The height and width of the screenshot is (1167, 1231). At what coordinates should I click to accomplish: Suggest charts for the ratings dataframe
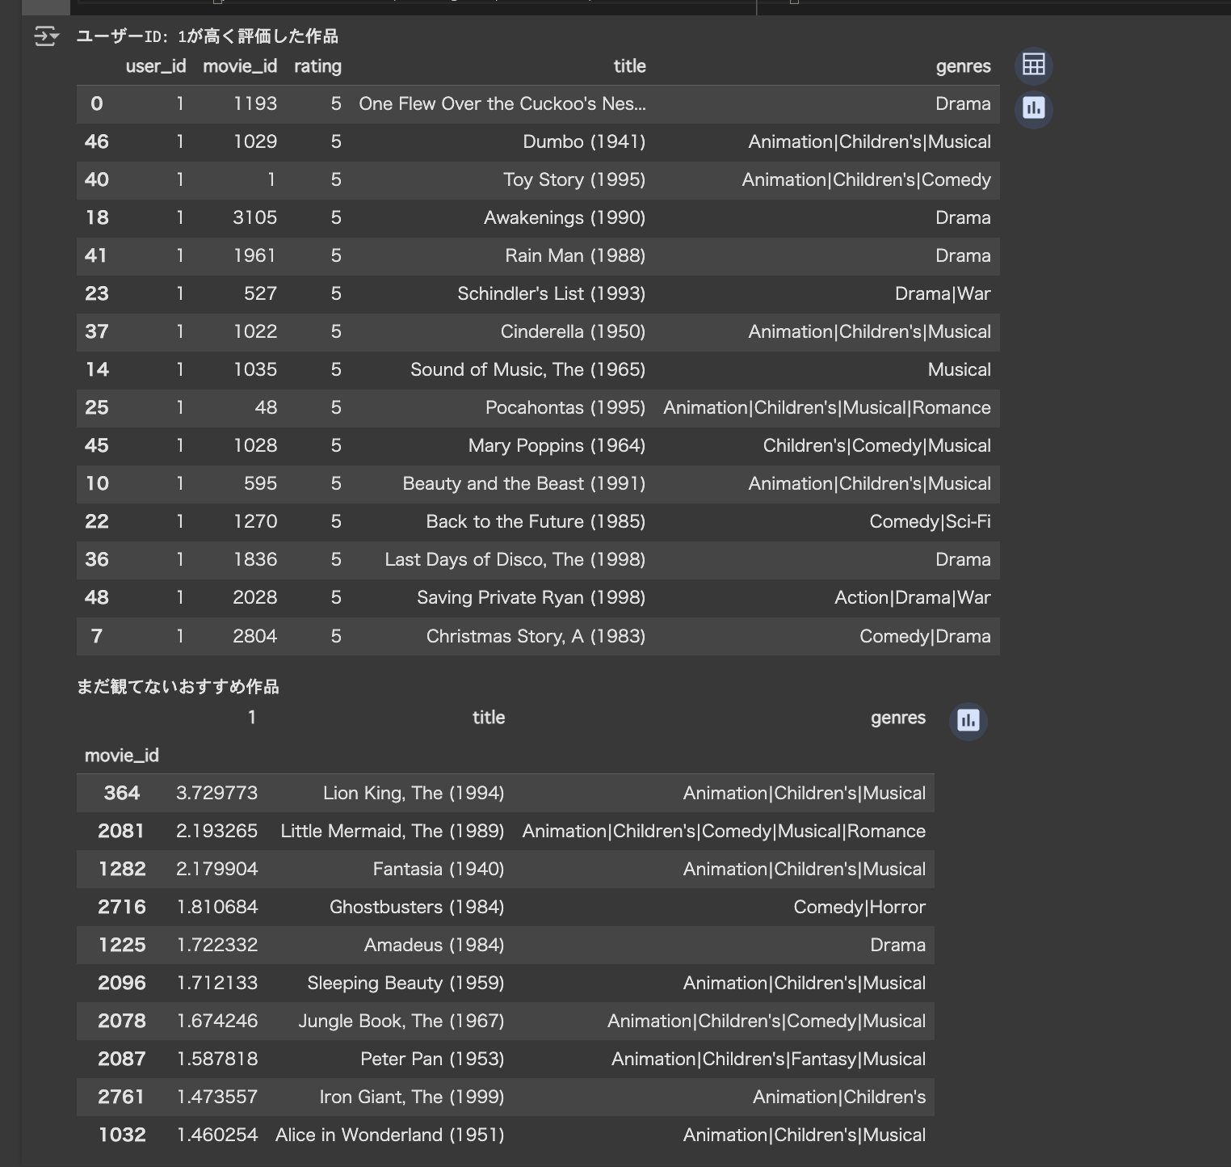click(1033, 107)
